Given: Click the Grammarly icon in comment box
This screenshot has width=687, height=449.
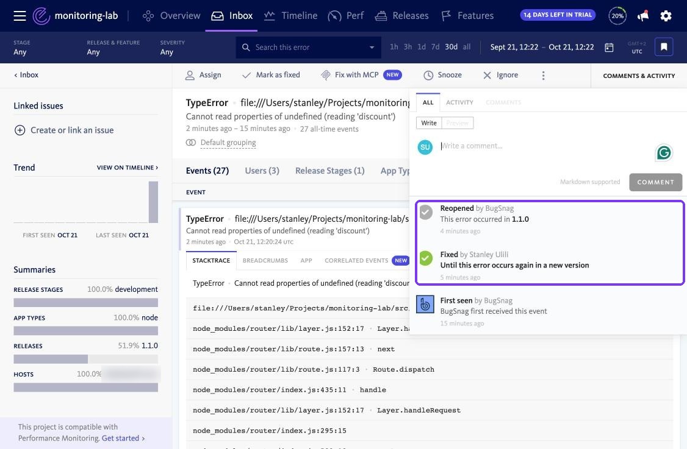Looking at the screenshot, I should pyautogui.click(x=664, y=153).
